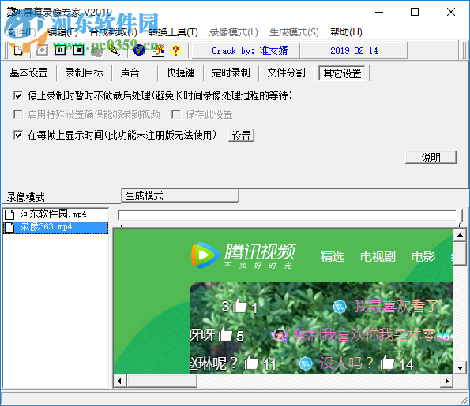Click the app icon in title bar

13,13
